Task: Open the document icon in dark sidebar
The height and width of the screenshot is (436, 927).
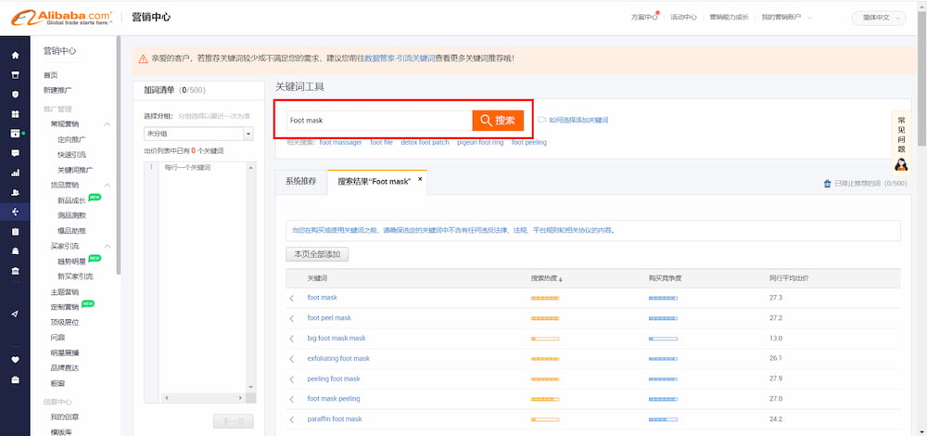Action: (16, 231)
